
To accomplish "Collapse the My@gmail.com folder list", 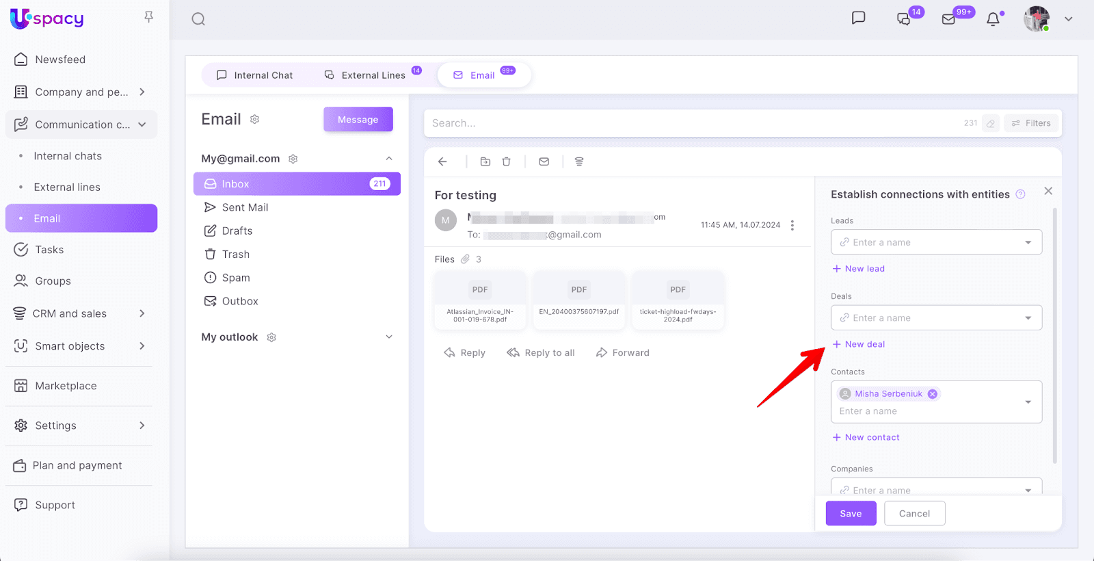I will (x=389, y=159).
